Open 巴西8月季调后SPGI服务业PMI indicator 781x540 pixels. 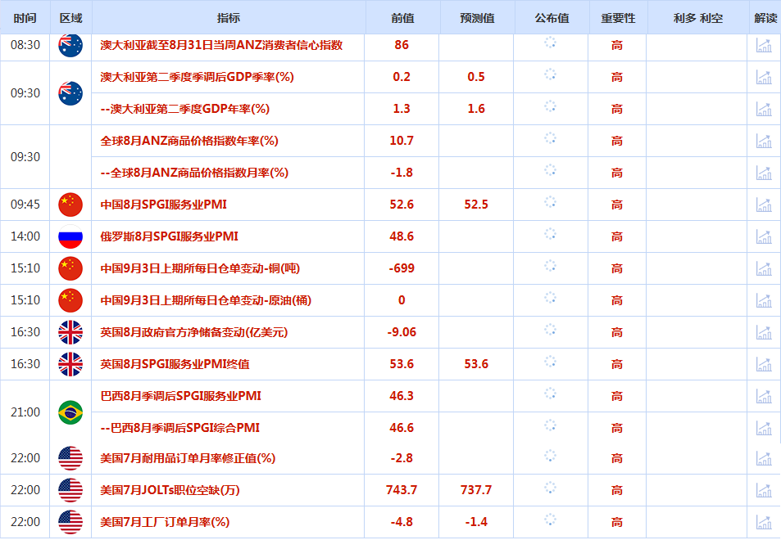pyautogui.click(x=181, y=396)
